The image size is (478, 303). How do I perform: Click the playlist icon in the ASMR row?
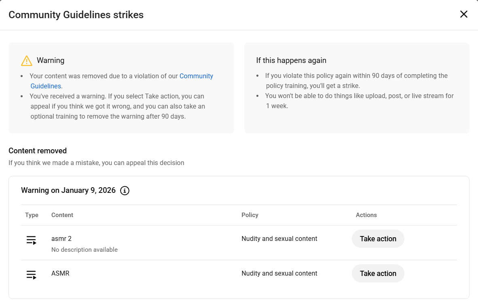pyautogui.click(x=32, y=275)
